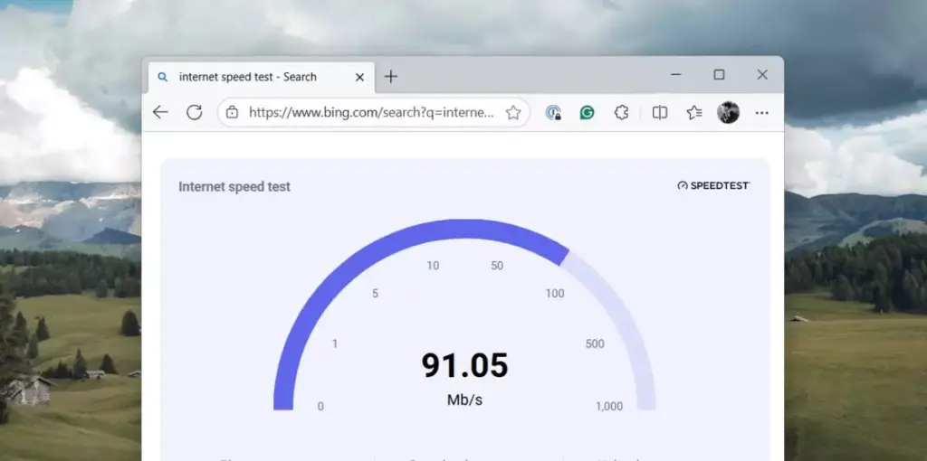Click the 91.05 speed reading
Screen dimensions: 927x461
click(x=464, y=365)
